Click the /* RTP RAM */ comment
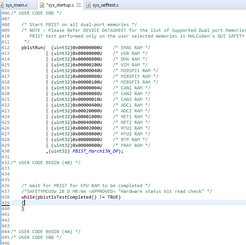The image size is (246, 245). (x=130, y=140)
